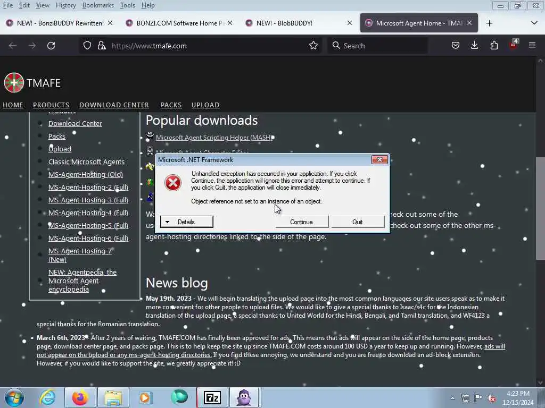Image resolution: width=545 pixels, height=408 pixels.
Task: Open 7-Zip from the taskbar
Action: click(x=212, y=397)
